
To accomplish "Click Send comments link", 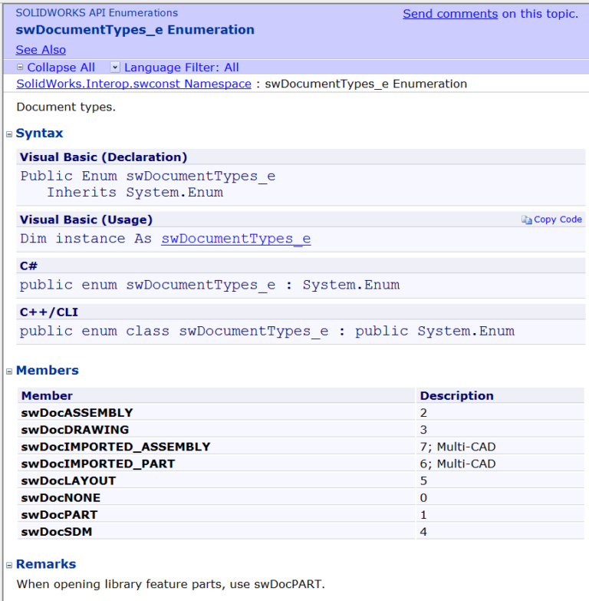I will (450, 14).
